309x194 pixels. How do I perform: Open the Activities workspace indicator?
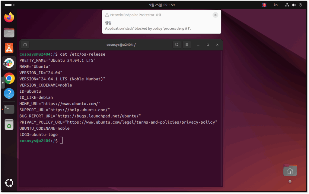click(9, 5)
